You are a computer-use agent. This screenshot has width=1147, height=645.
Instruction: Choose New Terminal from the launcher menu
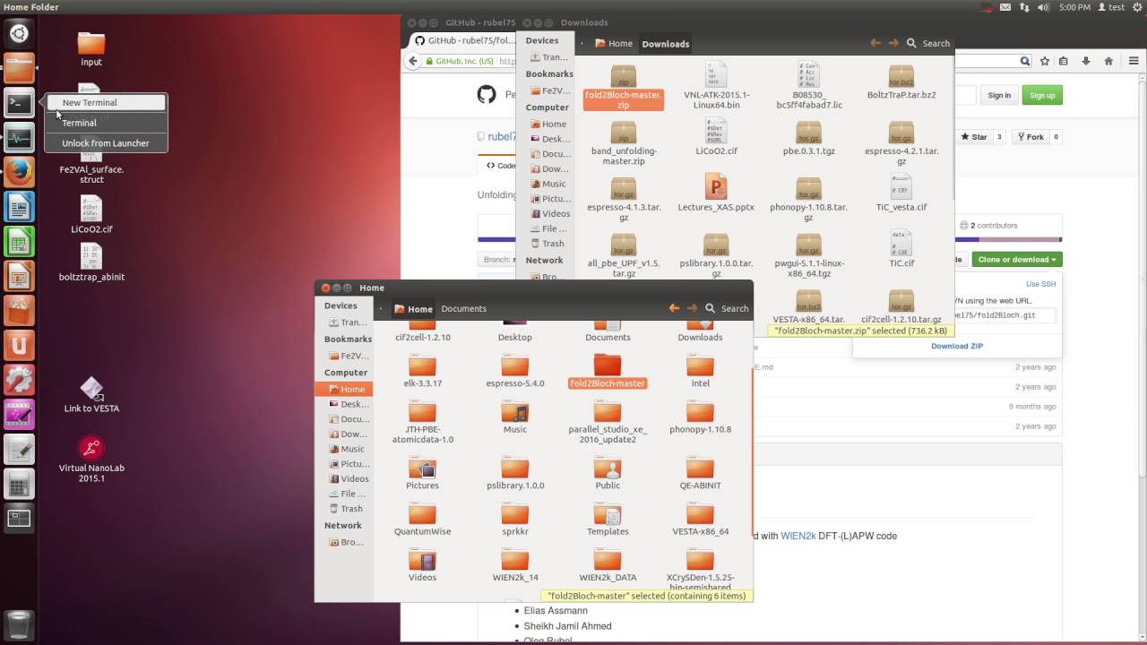(107, 102)
